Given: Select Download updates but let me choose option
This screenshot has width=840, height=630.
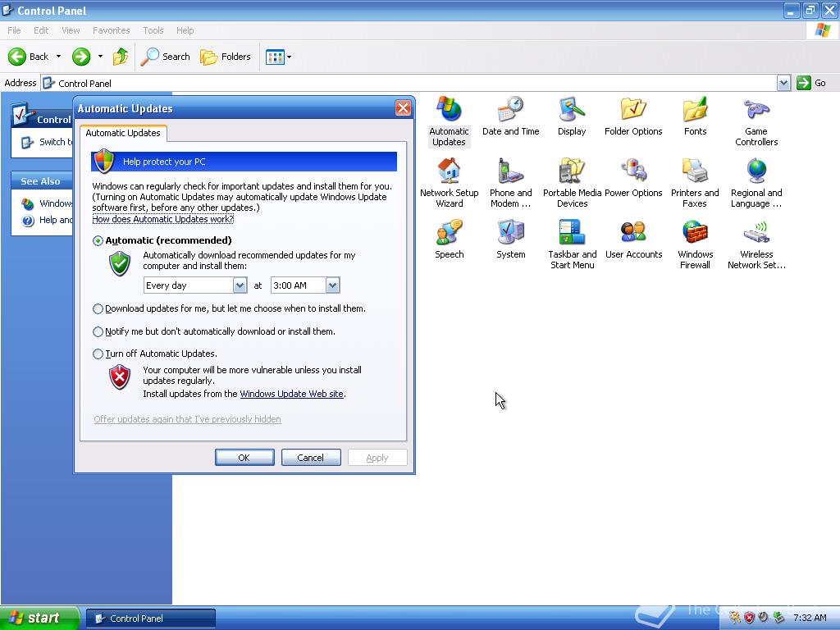Looking at the screenshot, I should click(x=98, y=309).
